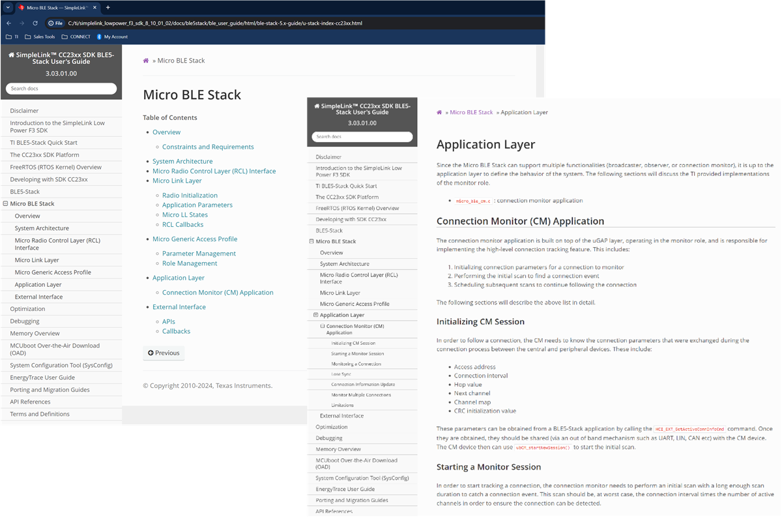Click the micro_ble_cm.c code reference
Viewport: 782px width, 517px height.
(x=473, y=201)
